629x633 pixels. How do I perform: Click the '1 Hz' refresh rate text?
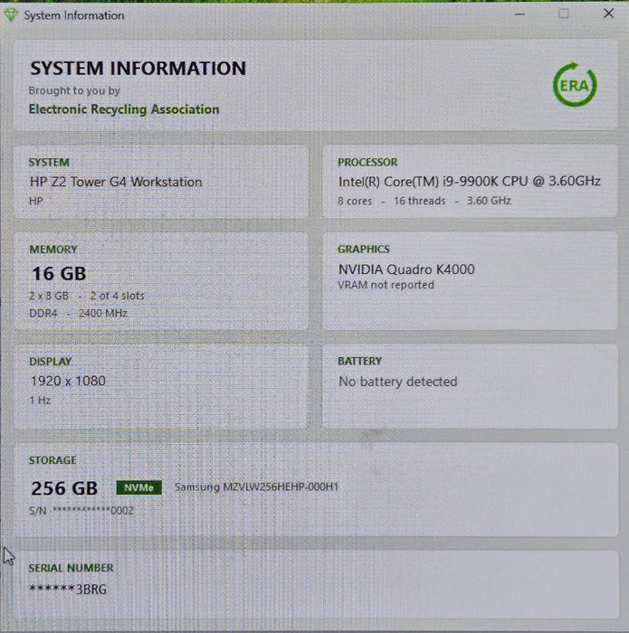click(x=40, y=401)
